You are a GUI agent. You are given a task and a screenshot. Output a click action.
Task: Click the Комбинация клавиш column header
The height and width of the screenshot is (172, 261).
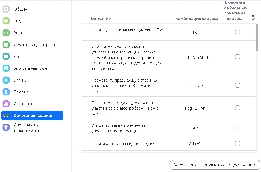(196, 19)
